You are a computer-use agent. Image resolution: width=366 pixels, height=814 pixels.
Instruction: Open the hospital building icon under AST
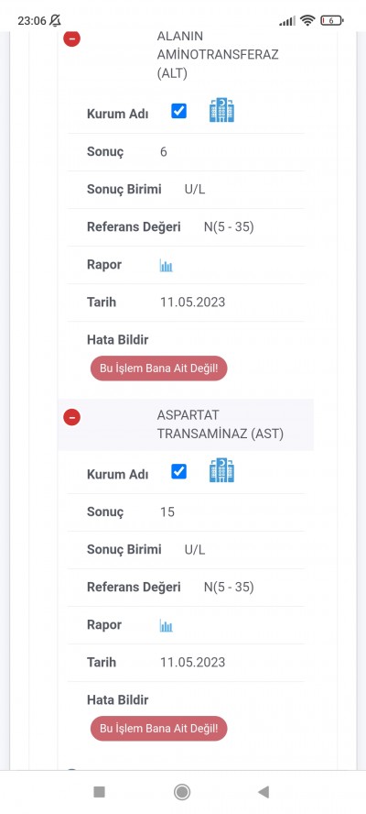221,470
